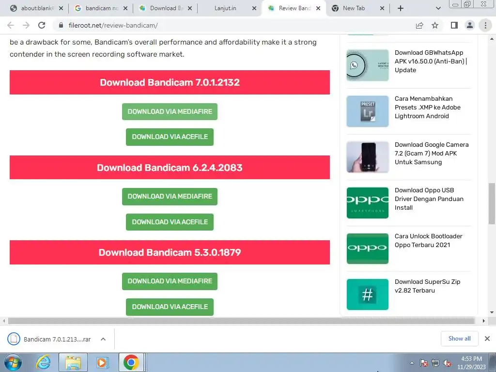Download Bandicam 5.3.0.1879 via Mediafire

(x=170, y=281)
